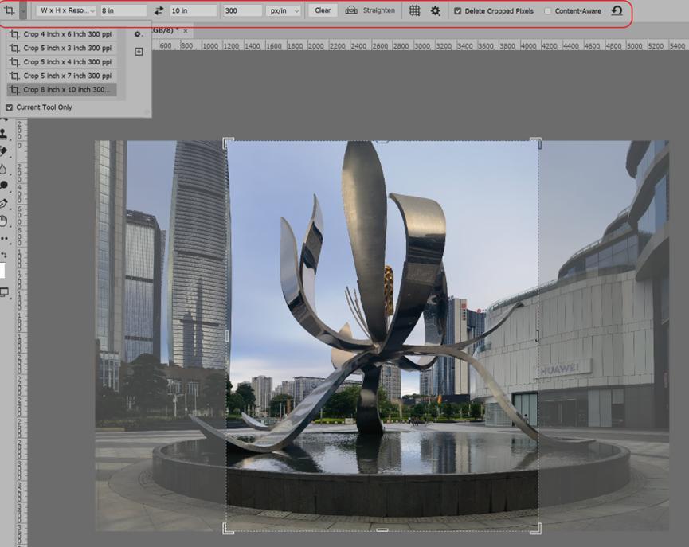Screen dimensions: 689x547
Task: Enable the Content-Aware checkbox
Action: click(x=548, y=11)
